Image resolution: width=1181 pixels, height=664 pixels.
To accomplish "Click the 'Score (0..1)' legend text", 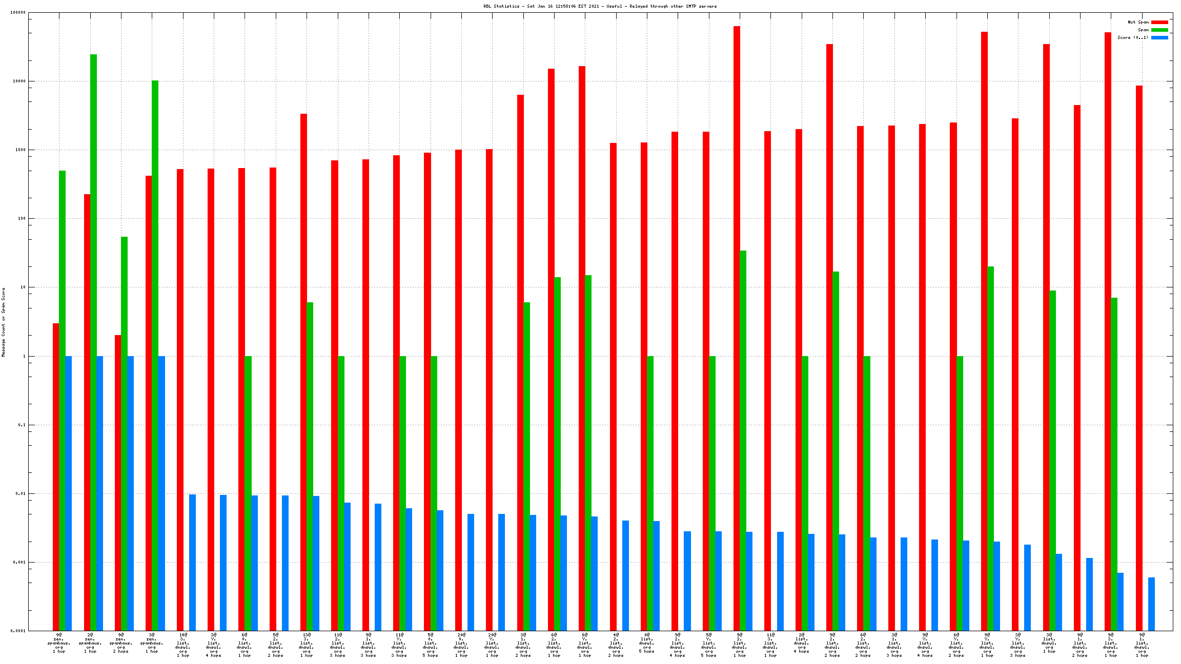I will [1133, 37].
